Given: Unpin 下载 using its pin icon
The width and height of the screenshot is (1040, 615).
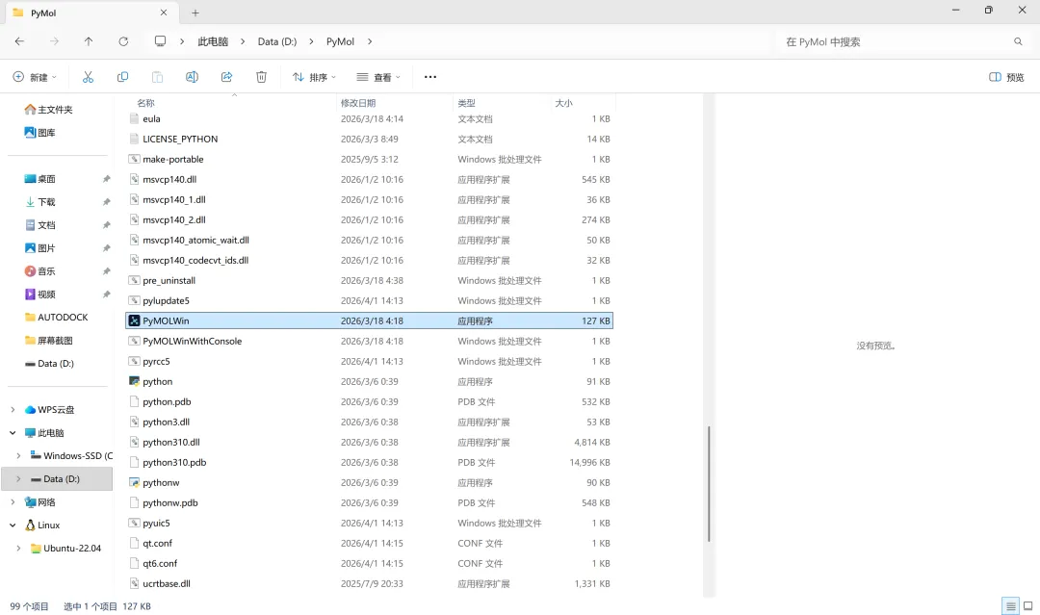Looking at the screenshot, I should click(106, 201).
